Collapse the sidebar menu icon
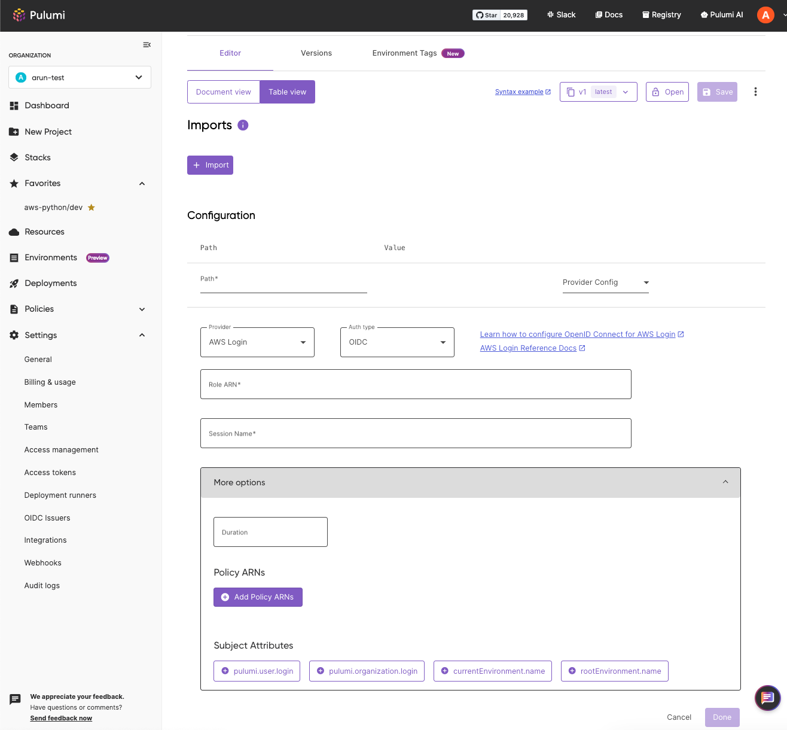The height and width of the screenshot is (730, 787). 147,45
